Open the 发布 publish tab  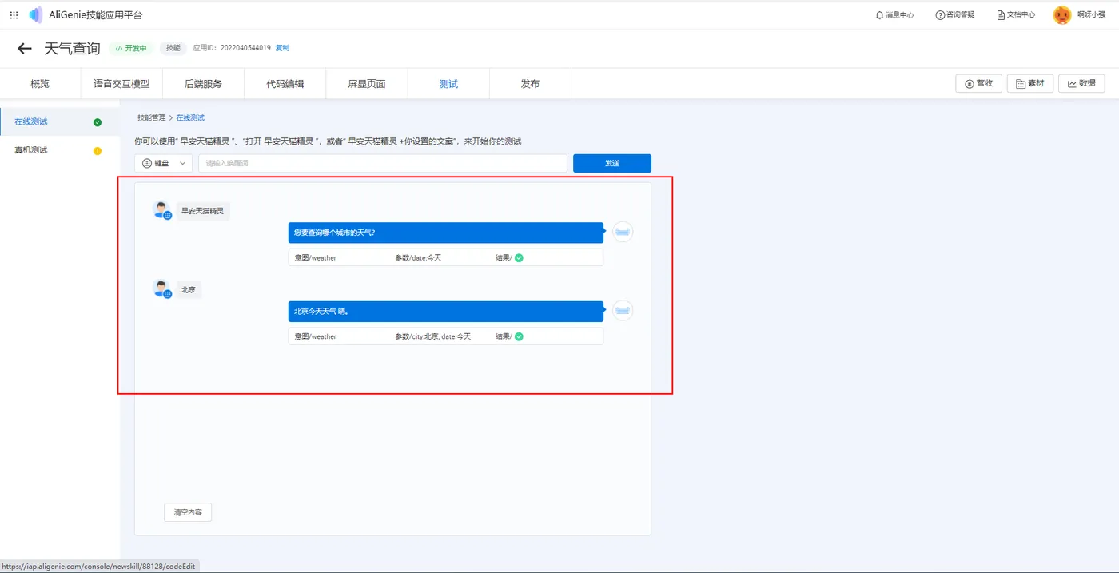tap(530, 84)
